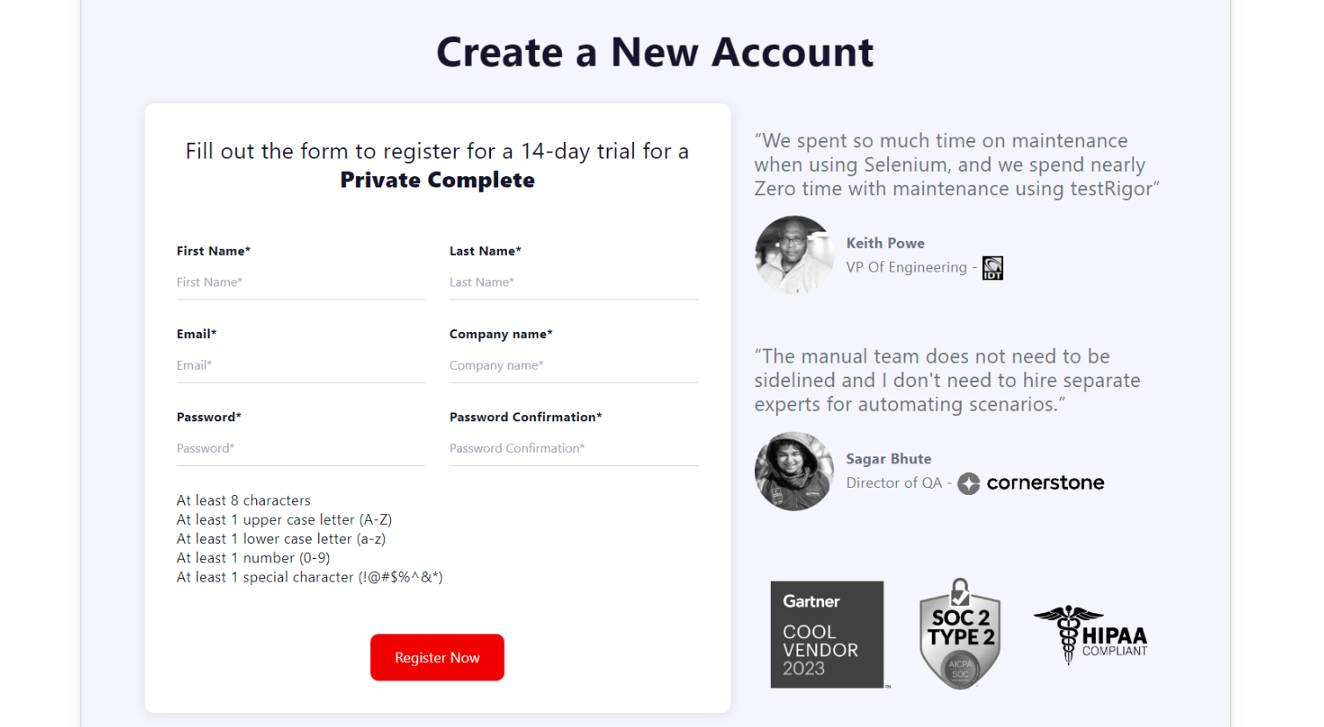The height and width of the screenshot is (727, 1324).
Task: Click the Private Complete plan text
Action: 438,180
